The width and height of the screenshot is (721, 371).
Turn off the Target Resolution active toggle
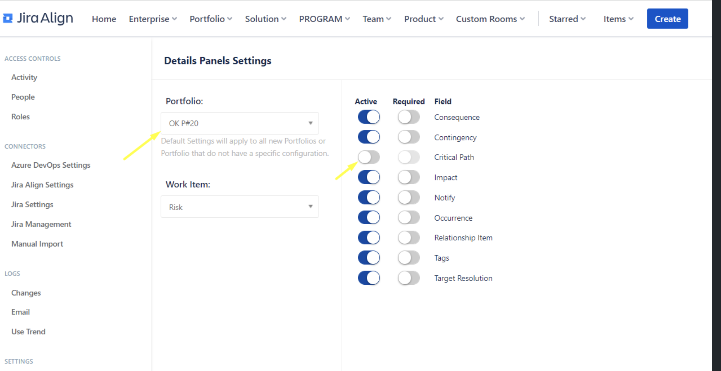(369, 278)
